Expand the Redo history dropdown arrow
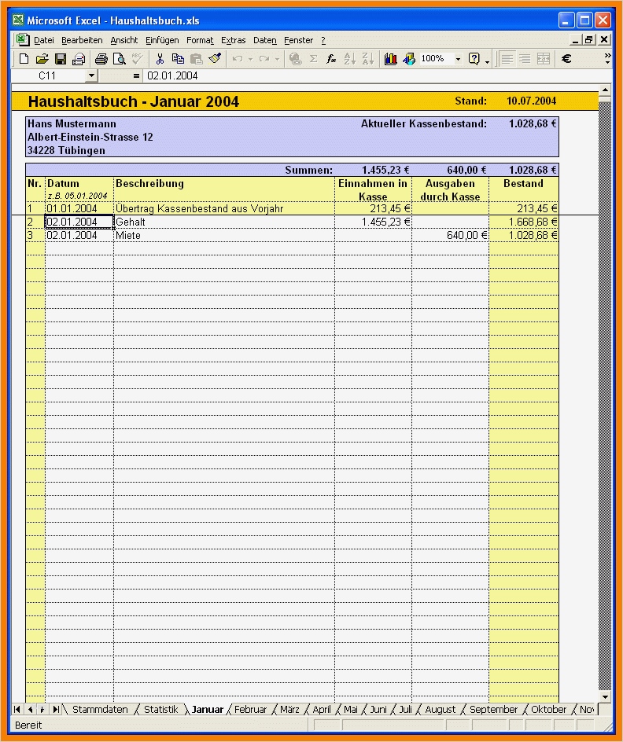The image size is (623, 742). pyautogui.click(x=277, y=59)
